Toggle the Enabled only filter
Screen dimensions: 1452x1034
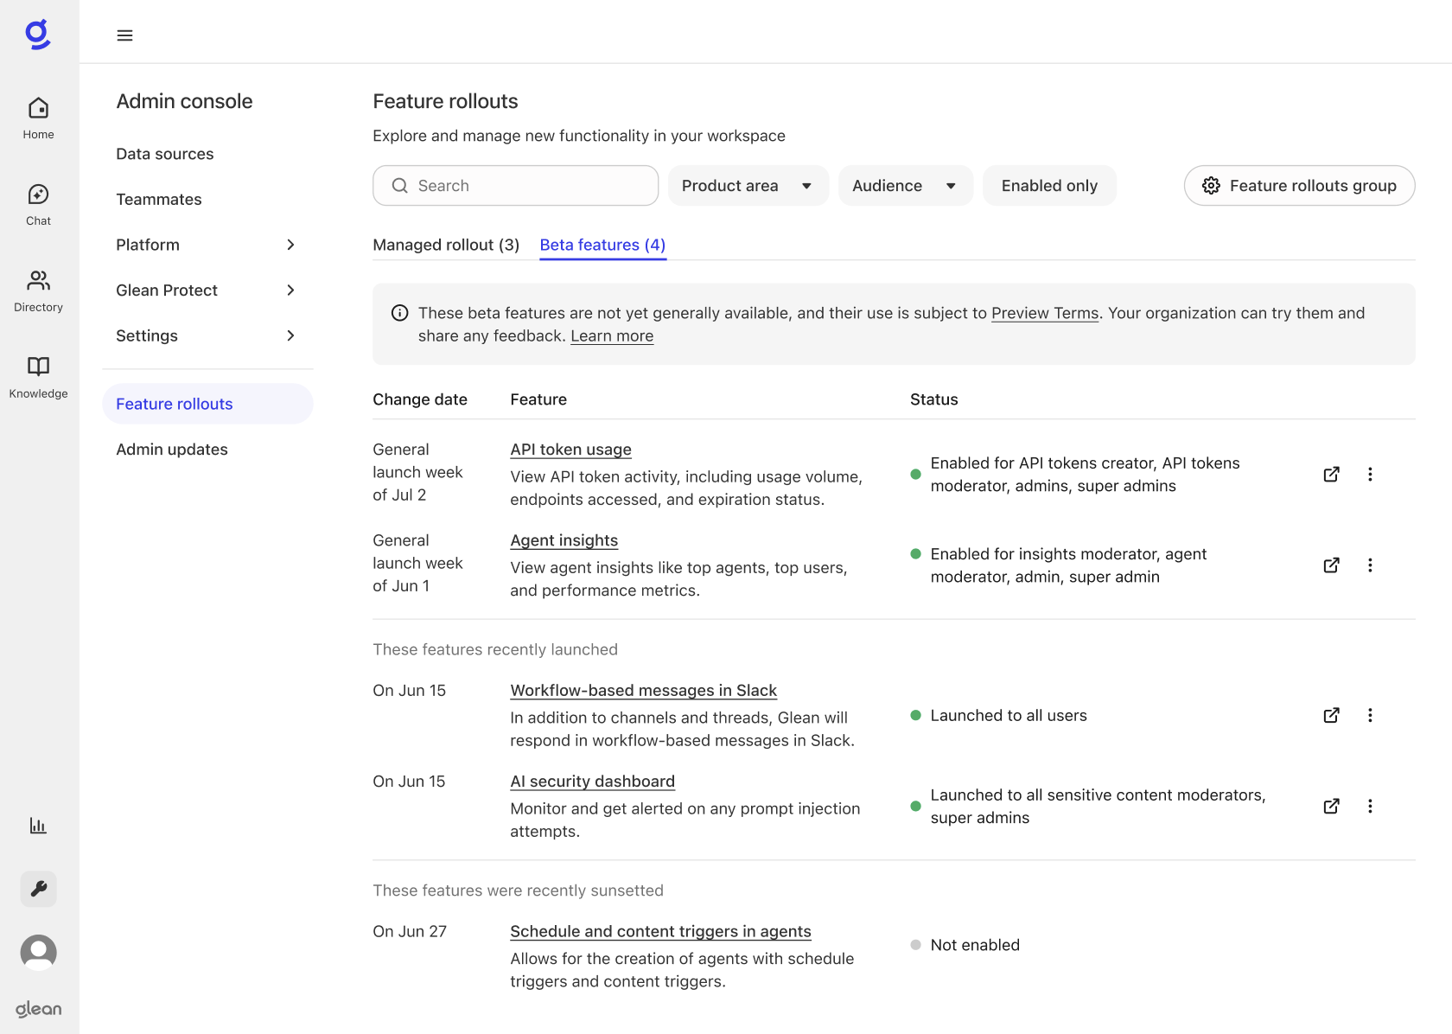click(1048, 186)
